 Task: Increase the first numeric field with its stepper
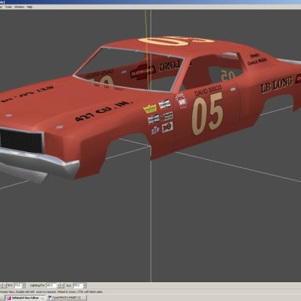[24, 285]
